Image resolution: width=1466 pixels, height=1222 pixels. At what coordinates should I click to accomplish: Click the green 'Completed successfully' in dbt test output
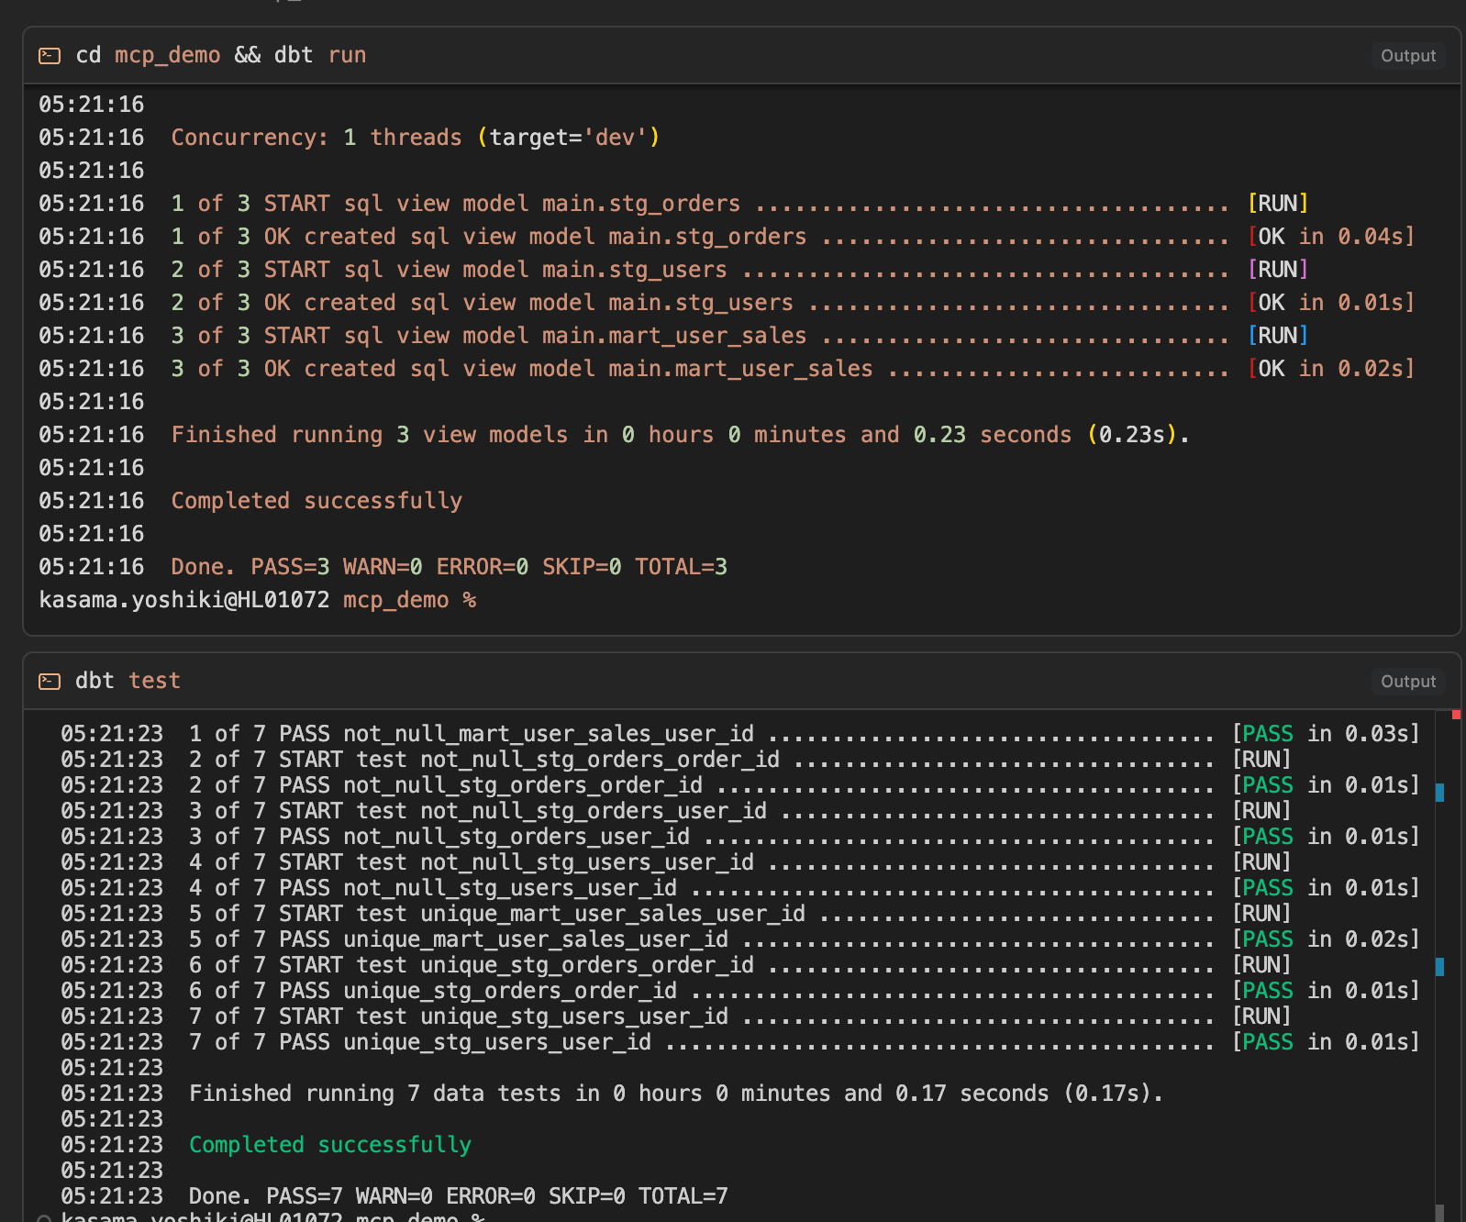[x=330, y=1145]
